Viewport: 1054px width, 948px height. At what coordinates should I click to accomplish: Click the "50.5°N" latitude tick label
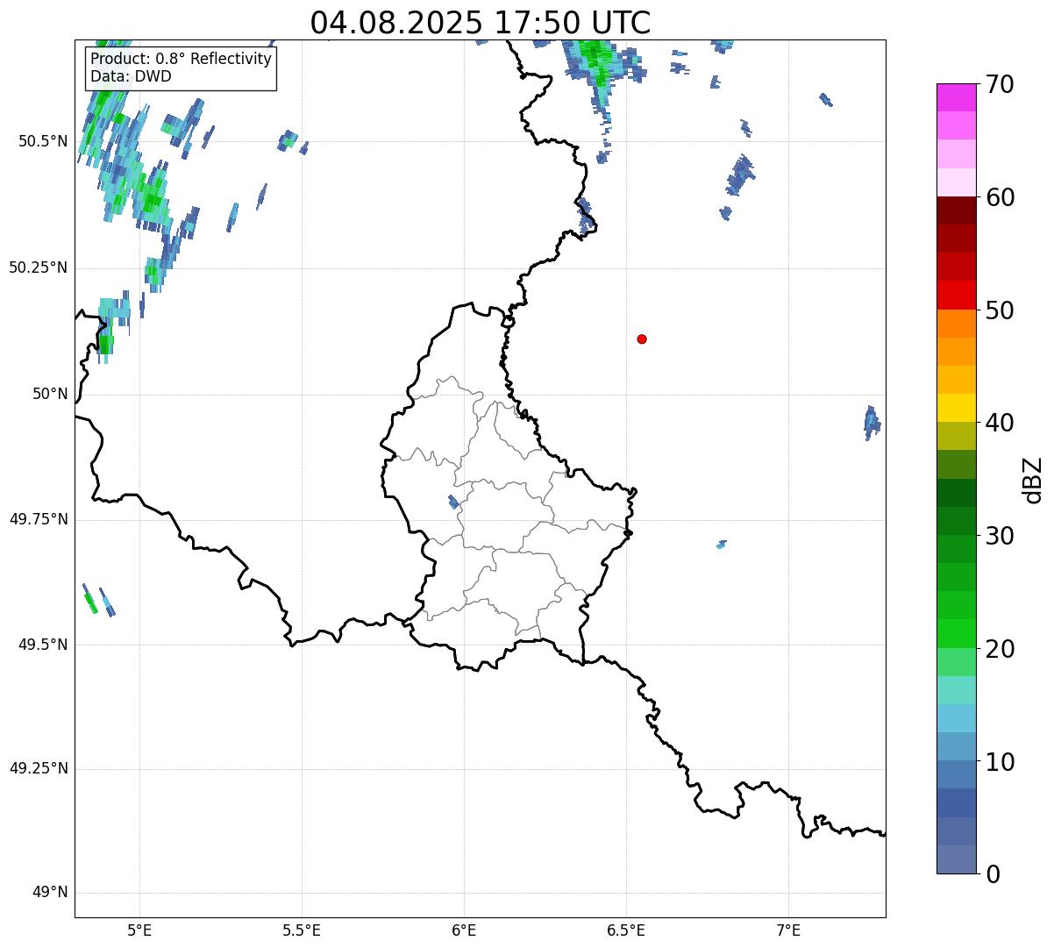click(43, 141)
